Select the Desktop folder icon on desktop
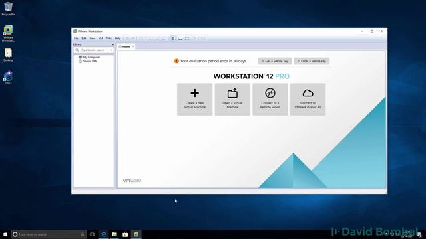The width and height of the screenshot is (426, 239). pyautogui.click(x=8, y=55)
